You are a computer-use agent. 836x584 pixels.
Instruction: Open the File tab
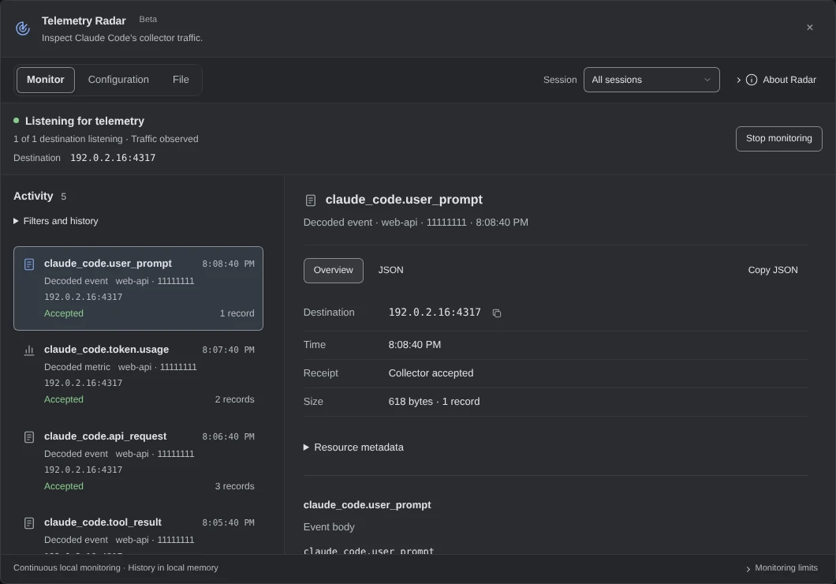181,80
